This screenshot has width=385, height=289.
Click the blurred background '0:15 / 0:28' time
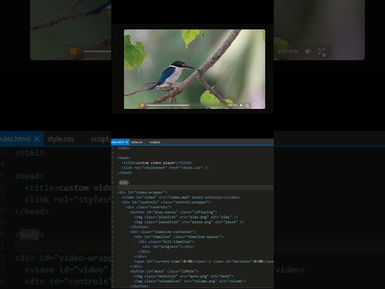288,51
